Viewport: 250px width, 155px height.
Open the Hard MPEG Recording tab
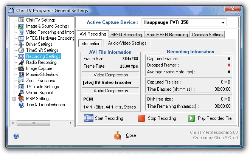pyautogui.click(x=167, y=34)
